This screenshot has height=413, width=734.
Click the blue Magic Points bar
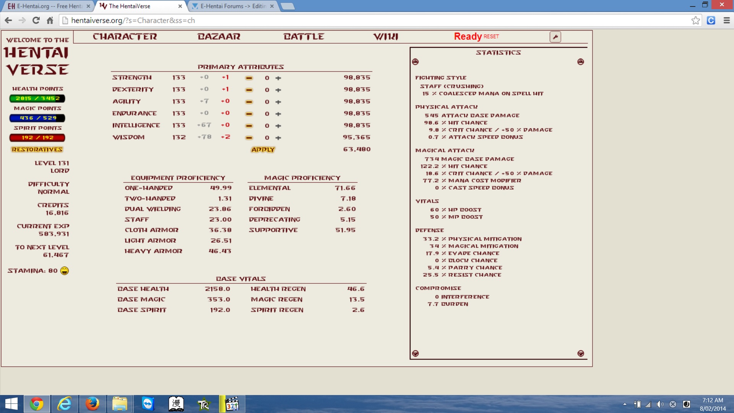37,118
